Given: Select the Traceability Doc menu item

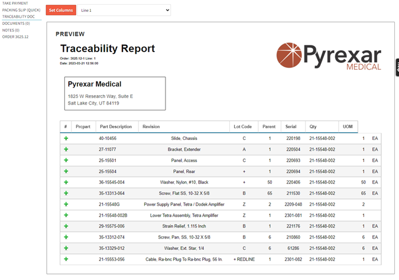Looking at the screenshot, I should click(x=18, y=17).
